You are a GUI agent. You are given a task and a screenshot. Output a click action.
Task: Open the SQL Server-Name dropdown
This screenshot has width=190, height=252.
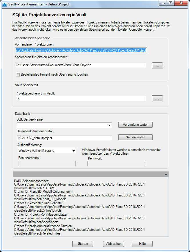click(109, 125)
